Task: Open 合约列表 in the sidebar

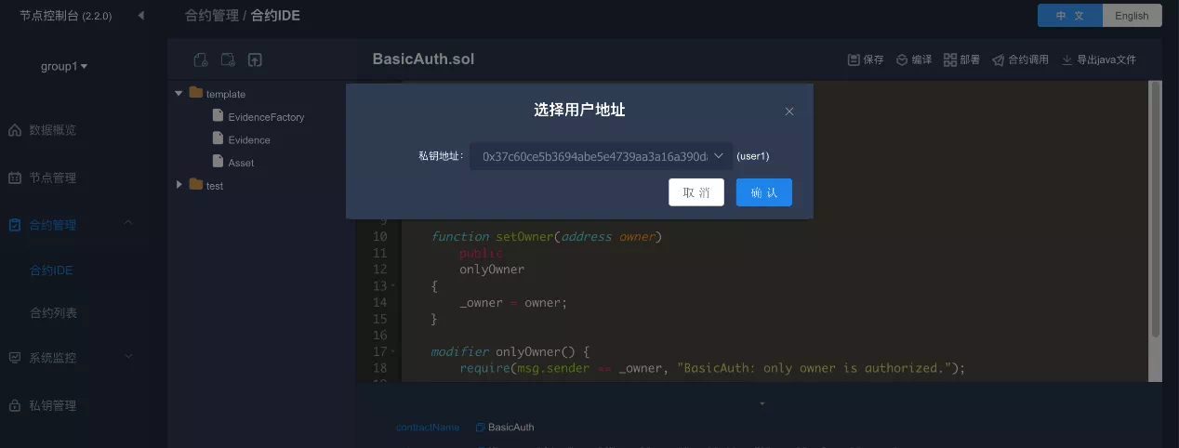Action: coord(53,313)
